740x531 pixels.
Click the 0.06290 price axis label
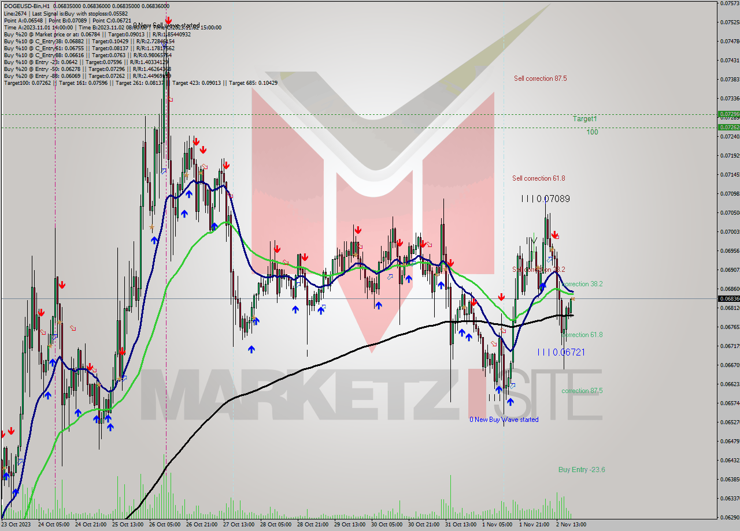click(x=730, y=517)
